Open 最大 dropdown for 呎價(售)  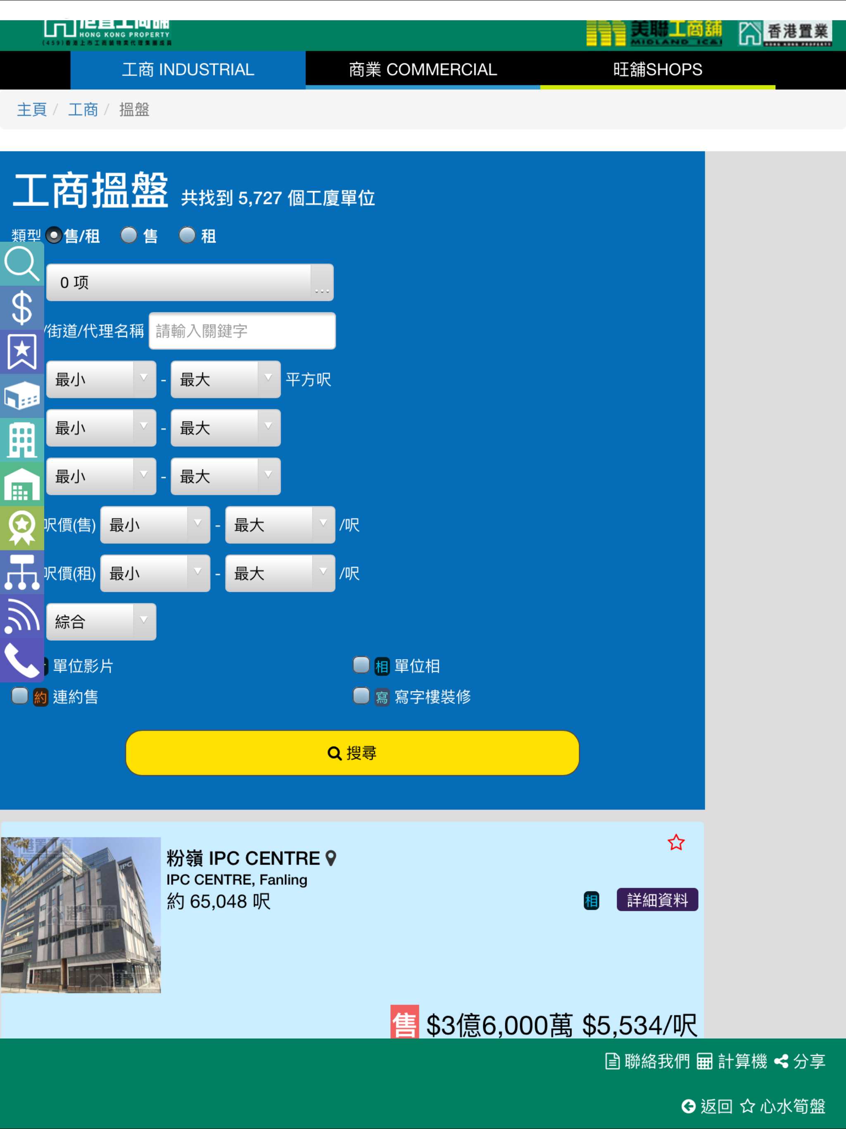280,525
